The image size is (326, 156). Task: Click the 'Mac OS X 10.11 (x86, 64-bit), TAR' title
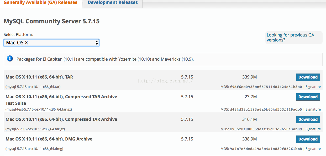point(39,77)
